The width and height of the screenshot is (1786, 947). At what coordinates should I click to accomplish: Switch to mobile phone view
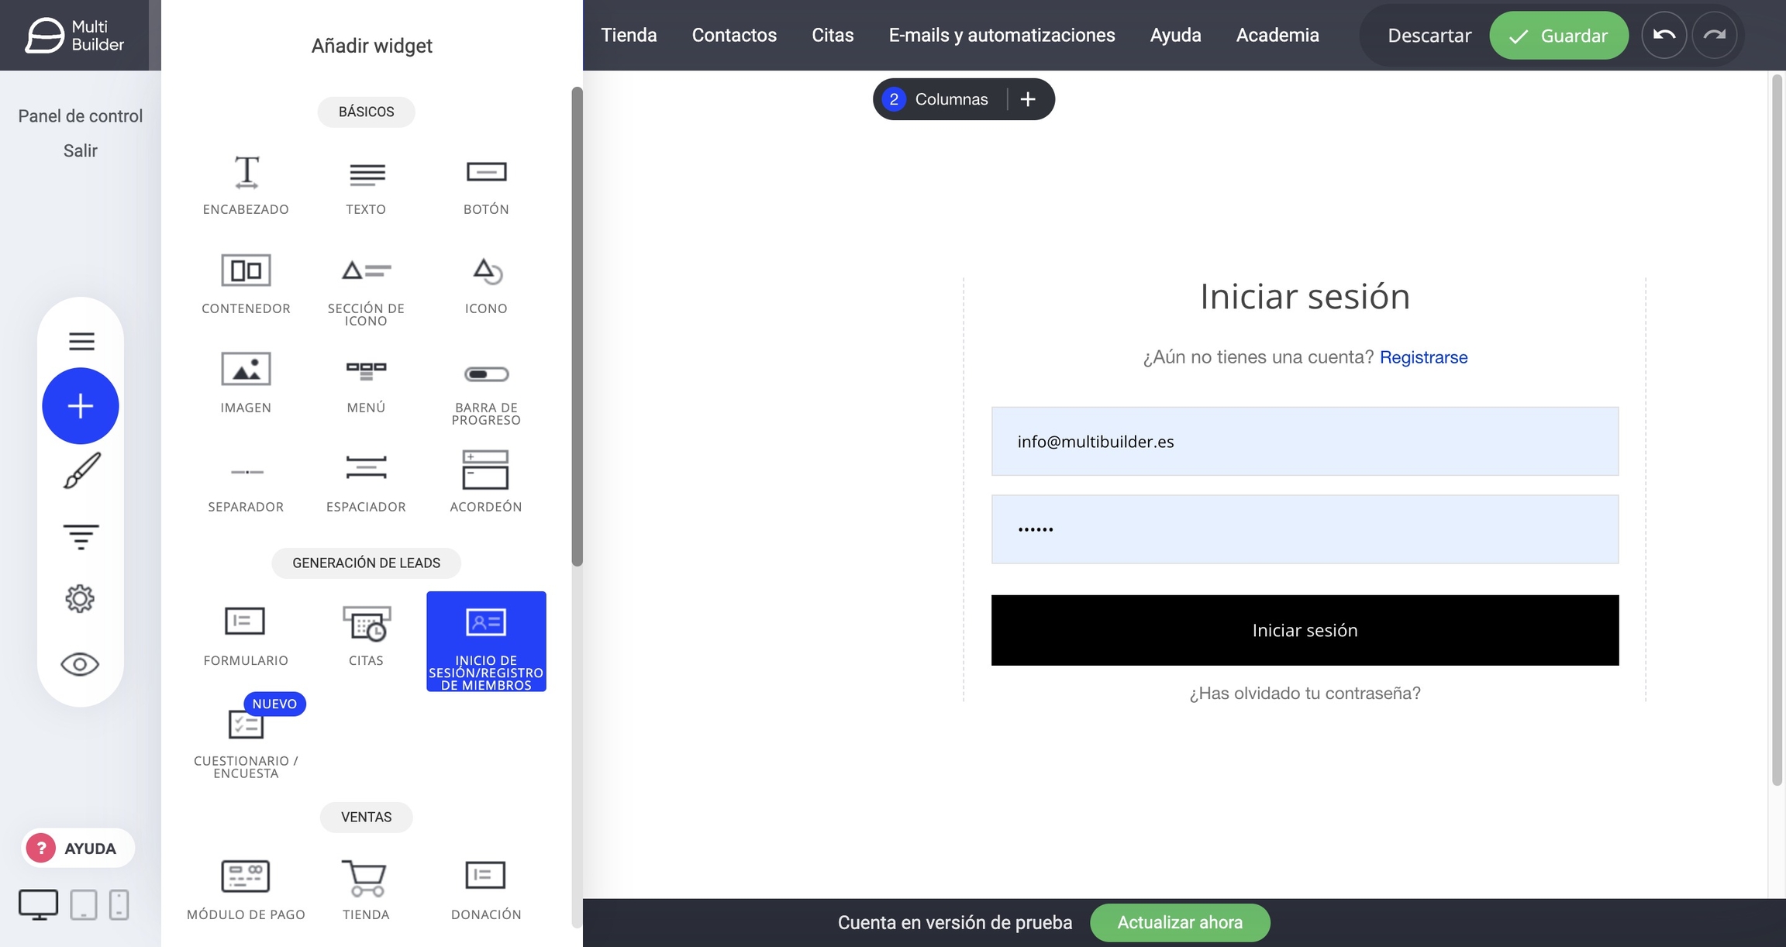click(x=119, y=904)
